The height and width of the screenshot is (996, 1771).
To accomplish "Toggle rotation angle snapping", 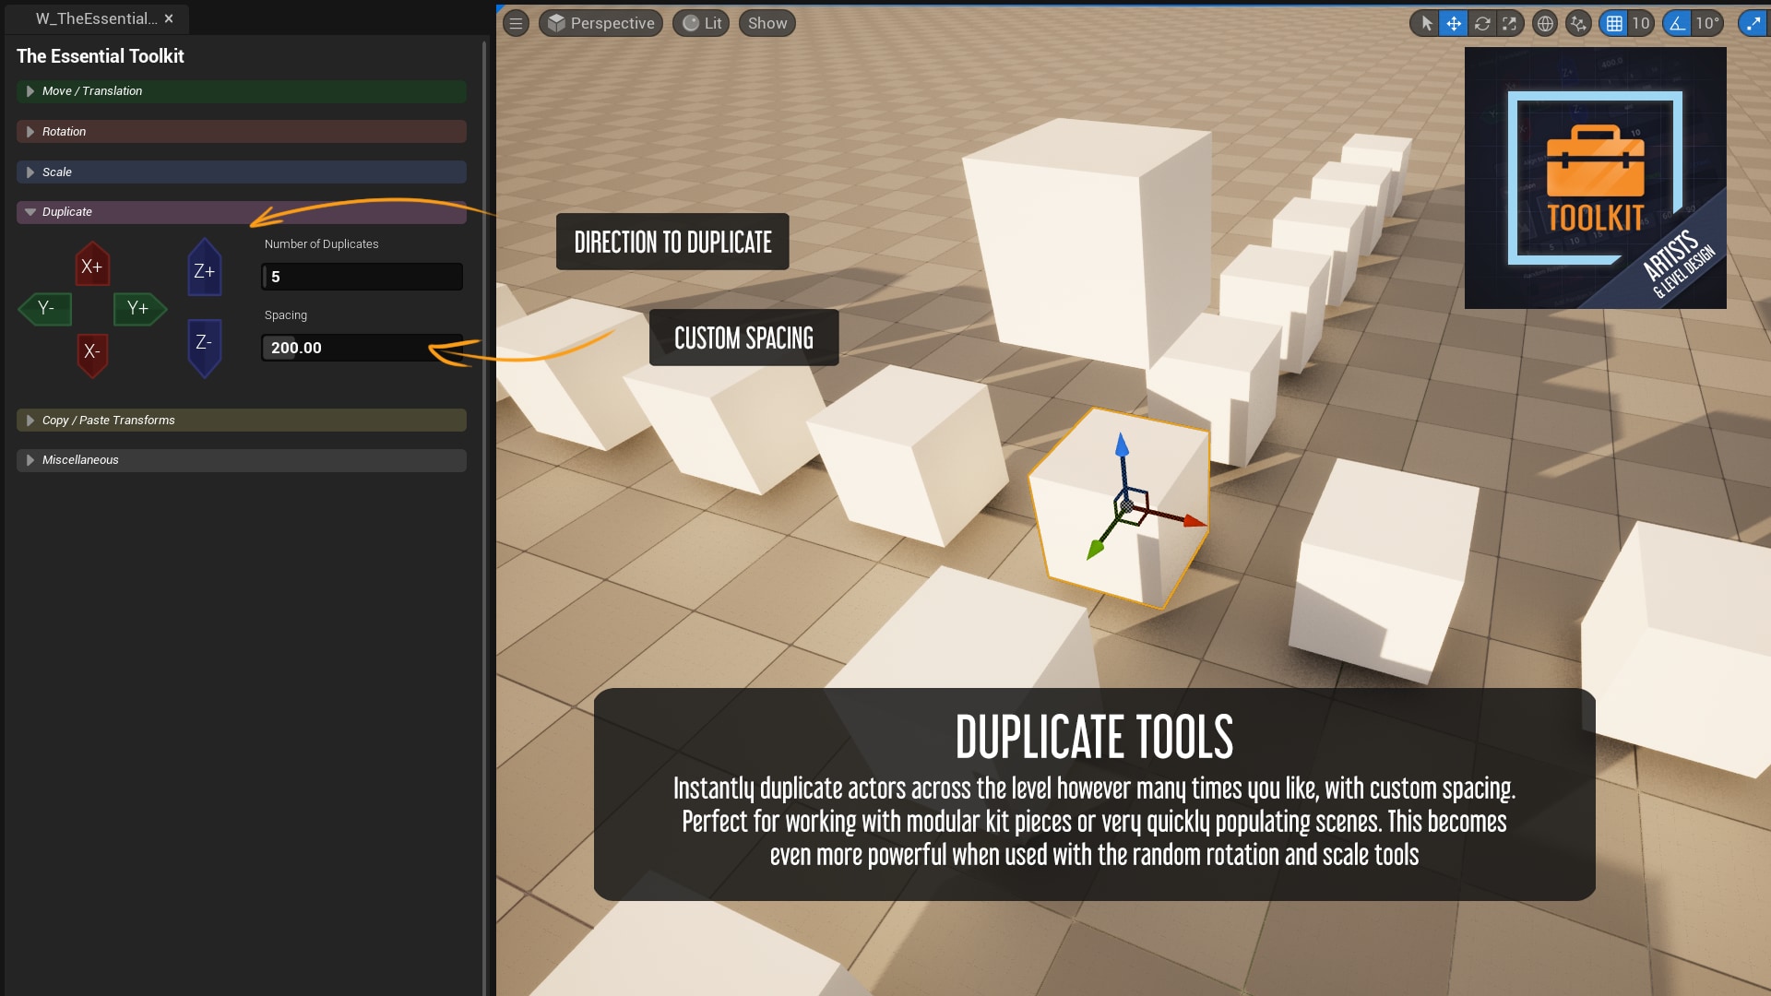I will click(x=1678, y=24).
